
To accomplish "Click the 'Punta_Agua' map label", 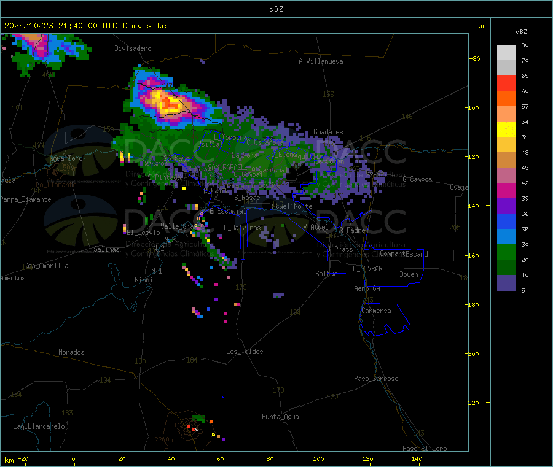I will [280, 417].
